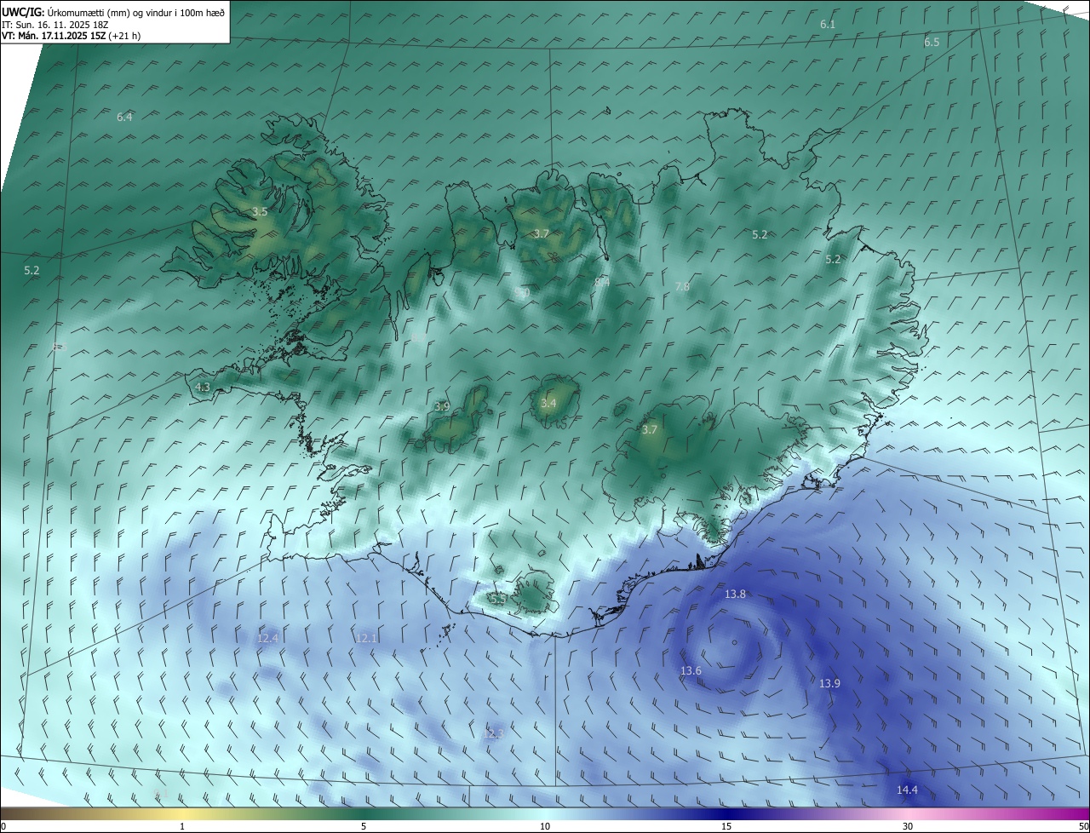
Task: Click the 13.9 value label
Action: coord(829,683)
